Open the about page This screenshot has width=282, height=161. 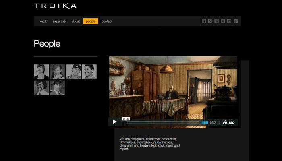pos(76,21)
